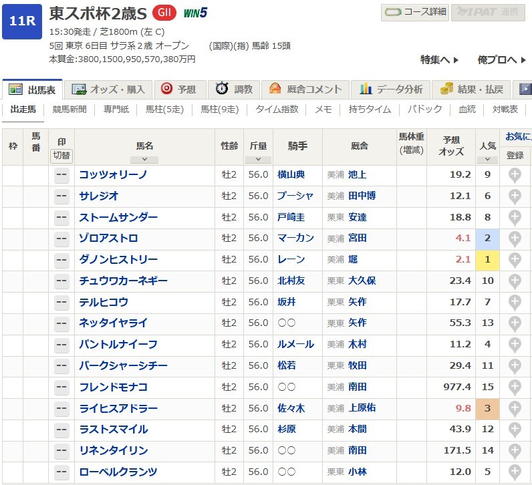The height and width of the screenshot is (485, 532).
Task: Expand the 斤量 column sort dropdown
Action: tap(258, 160)
